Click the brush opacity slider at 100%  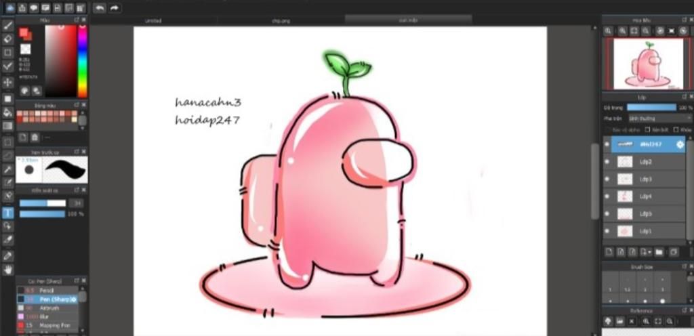pos(43,214)
